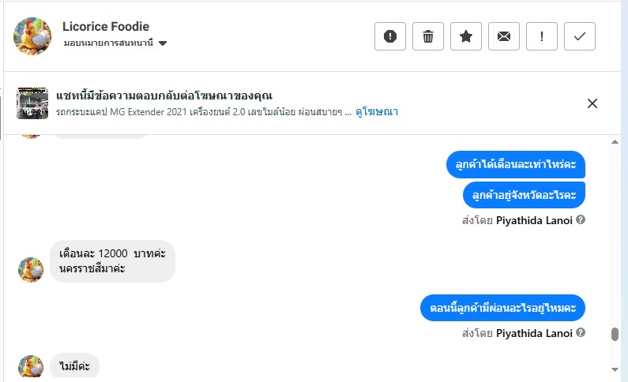Screen dimensions: 628x382
Task: Open the ดูโฆษณา link
Action: (376, 112)
